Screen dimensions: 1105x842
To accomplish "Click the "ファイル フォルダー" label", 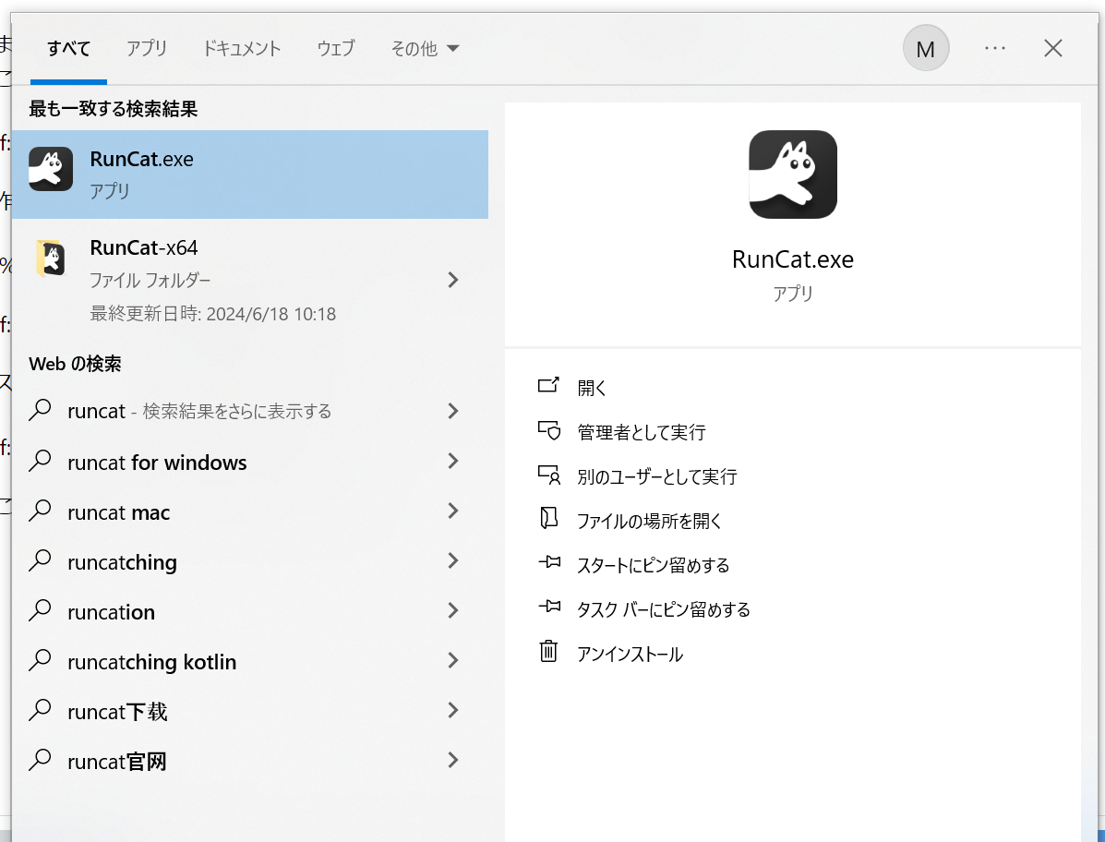I will point(150,281).
